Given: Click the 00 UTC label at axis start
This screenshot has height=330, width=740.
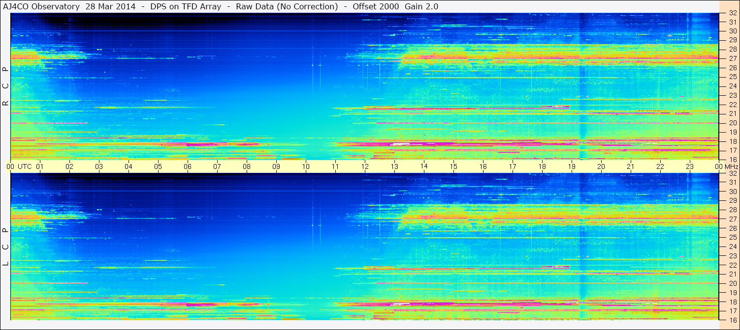Looking at the screenshot, I should [x=10, y=166].
